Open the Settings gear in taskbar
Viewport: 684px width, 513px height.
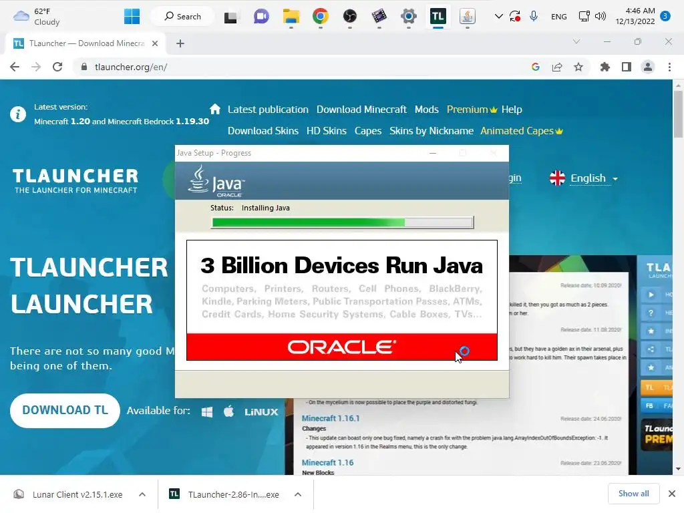(x=409, y=17)
